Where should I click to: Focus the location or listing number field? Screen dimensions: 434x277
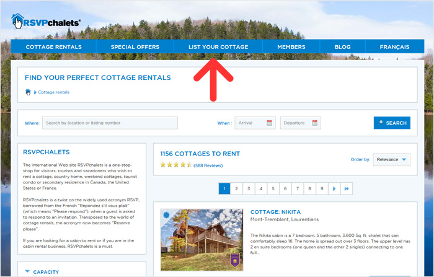point(110,123)
